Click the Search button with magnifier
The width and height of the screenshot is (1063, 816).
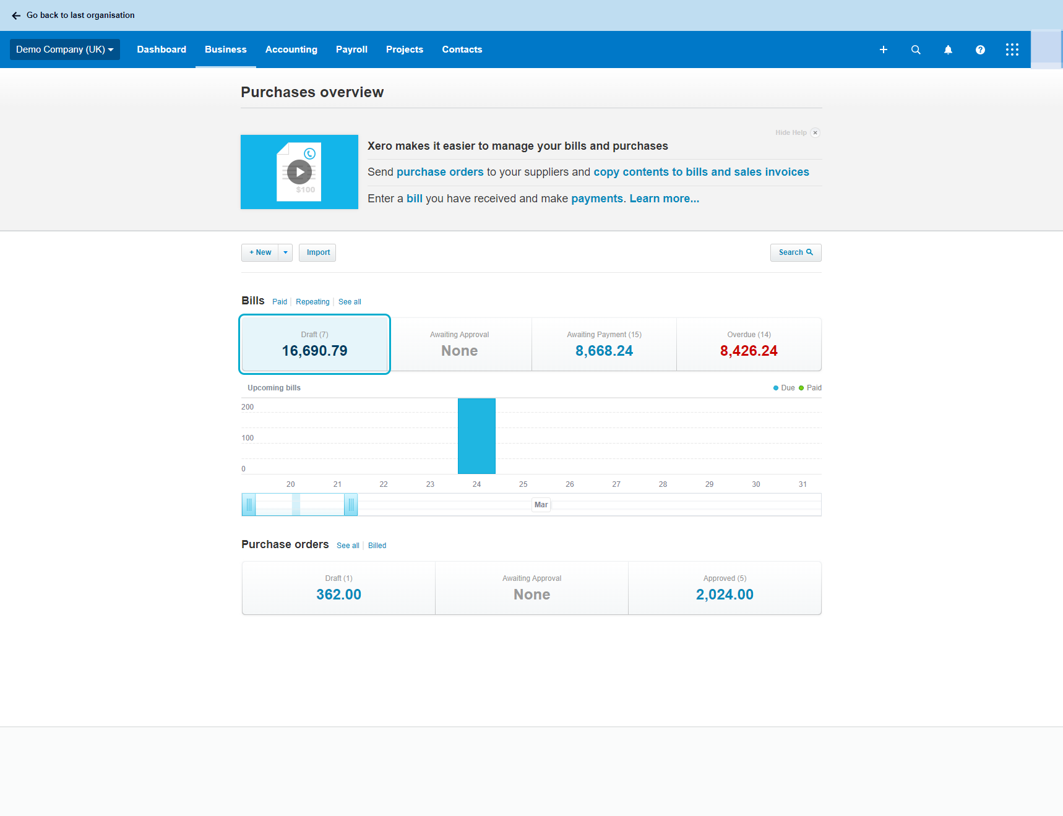pyautogui.click(x=796, y=252)
